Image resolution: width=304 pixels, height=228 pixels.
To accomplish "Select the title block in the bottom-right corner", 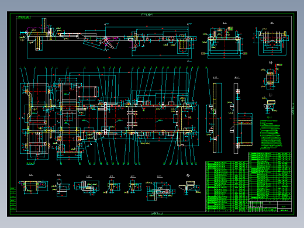I will [270, 206].
